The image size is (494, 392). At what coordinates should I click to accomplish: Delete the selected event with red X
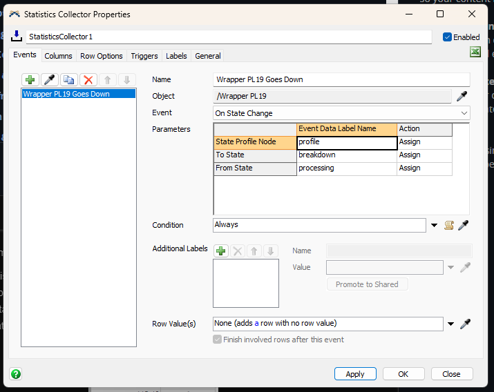coord(88,80)
